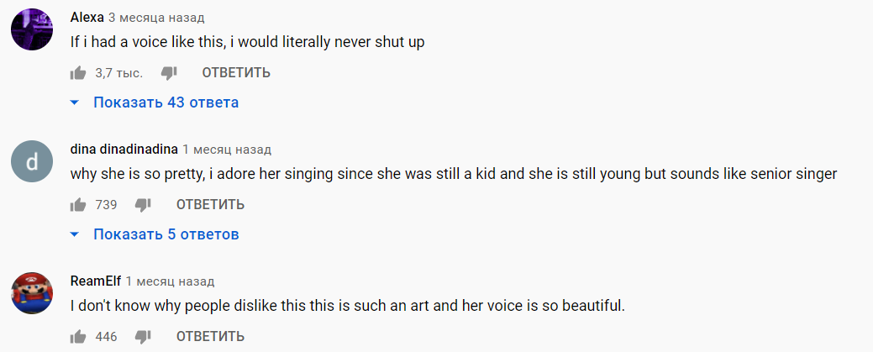Reply to Alexa's comment

(x=236, y=73)
